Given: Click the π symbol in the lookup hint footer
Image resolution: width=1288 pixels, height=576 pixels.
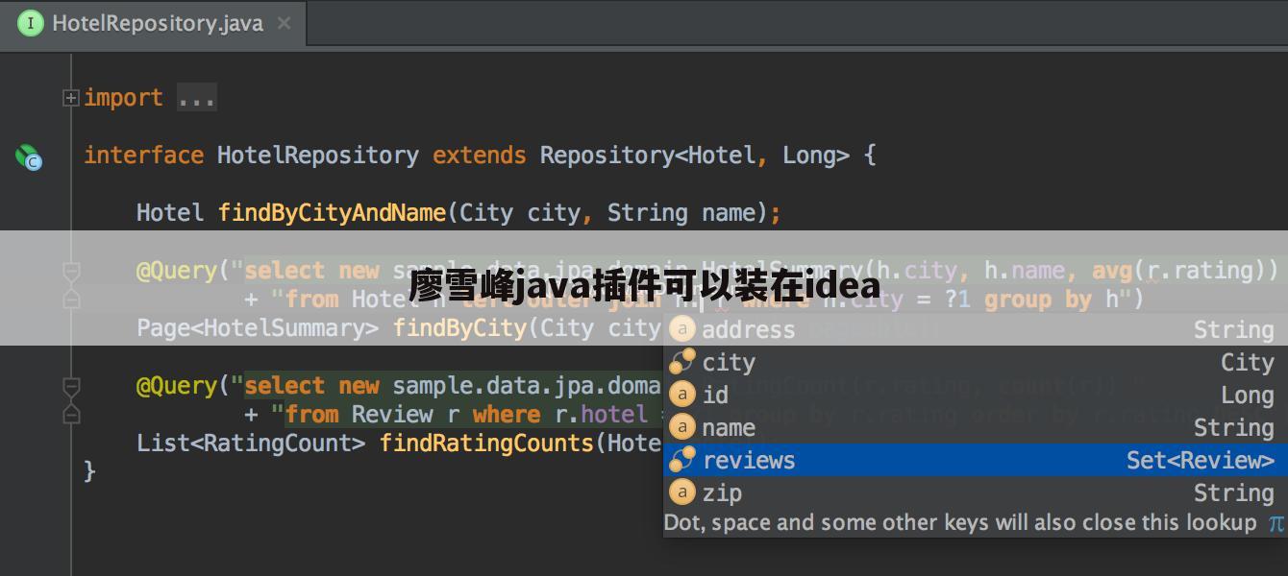Looking at the screenshot, I should pyautogui.click(x=1276, y=522).
